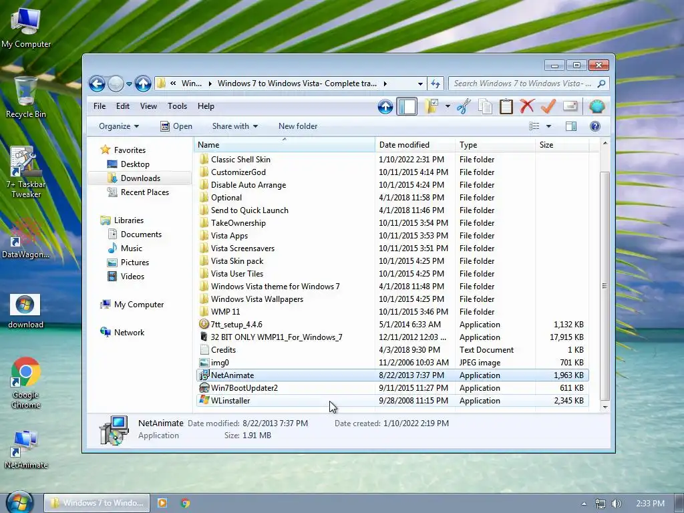The width and height of the screenshot is (684, 513).
Task: Click the file list vertical scrollbar
Action: click(605, 286)
